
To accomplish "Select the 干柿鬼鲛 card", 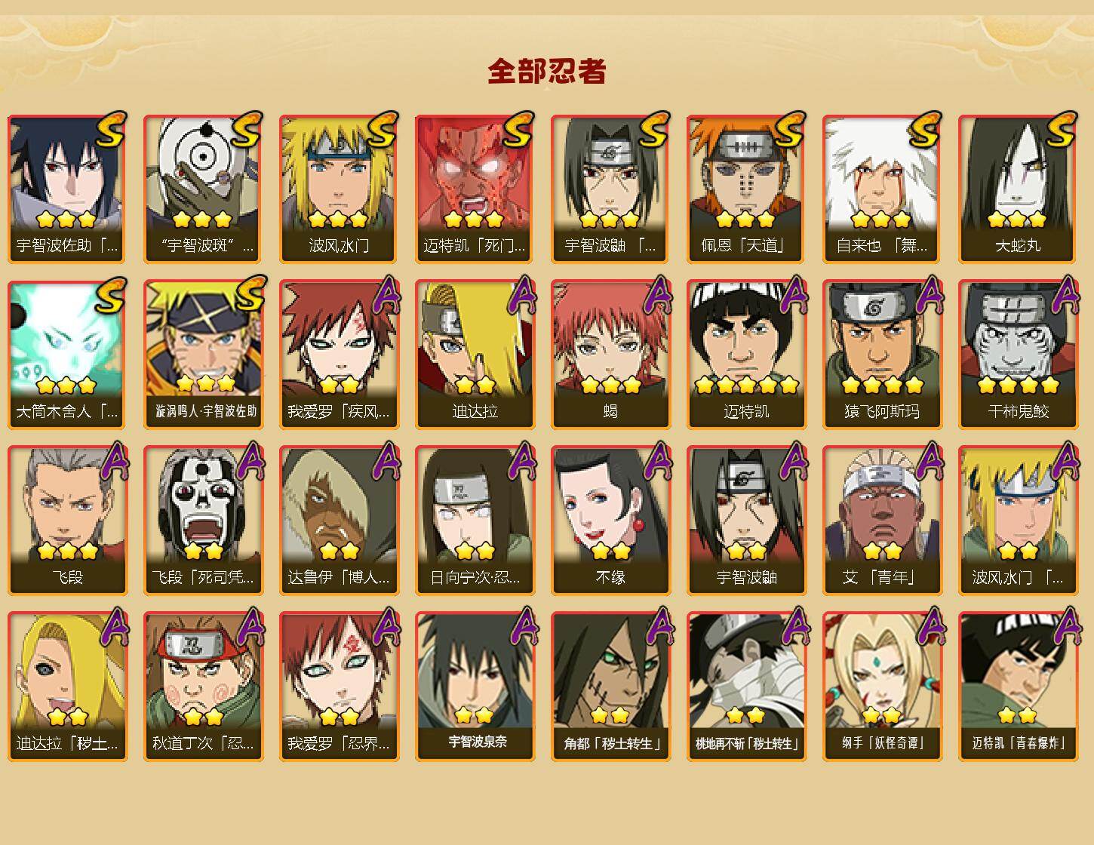I will pyautogui.click(x=1018, y=355).
